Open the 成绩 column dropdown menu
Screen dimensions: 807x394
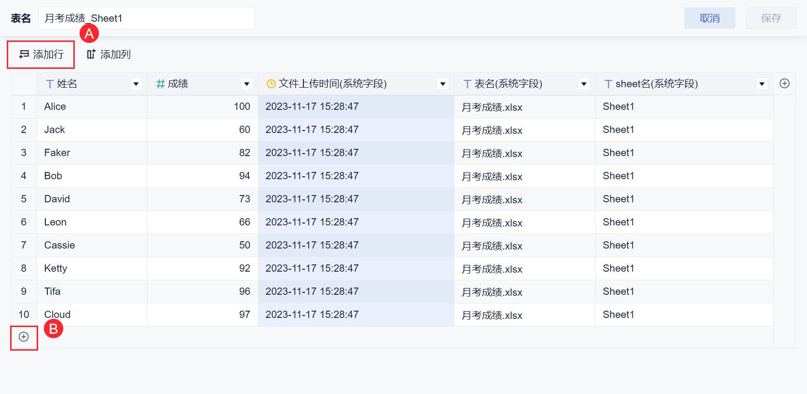coord(246,84)
